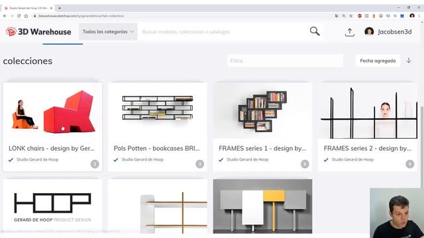Open the wooden shelf collection thumbnail
This screenshot has width=424, height=238.
158,206
